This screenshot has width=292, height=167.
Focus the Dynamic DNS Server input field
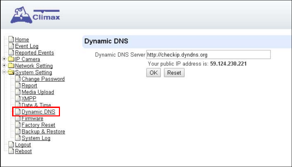coord(208,55)
